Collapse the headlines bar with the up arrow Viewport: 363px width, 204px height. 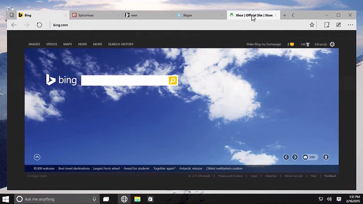(37, 157)
